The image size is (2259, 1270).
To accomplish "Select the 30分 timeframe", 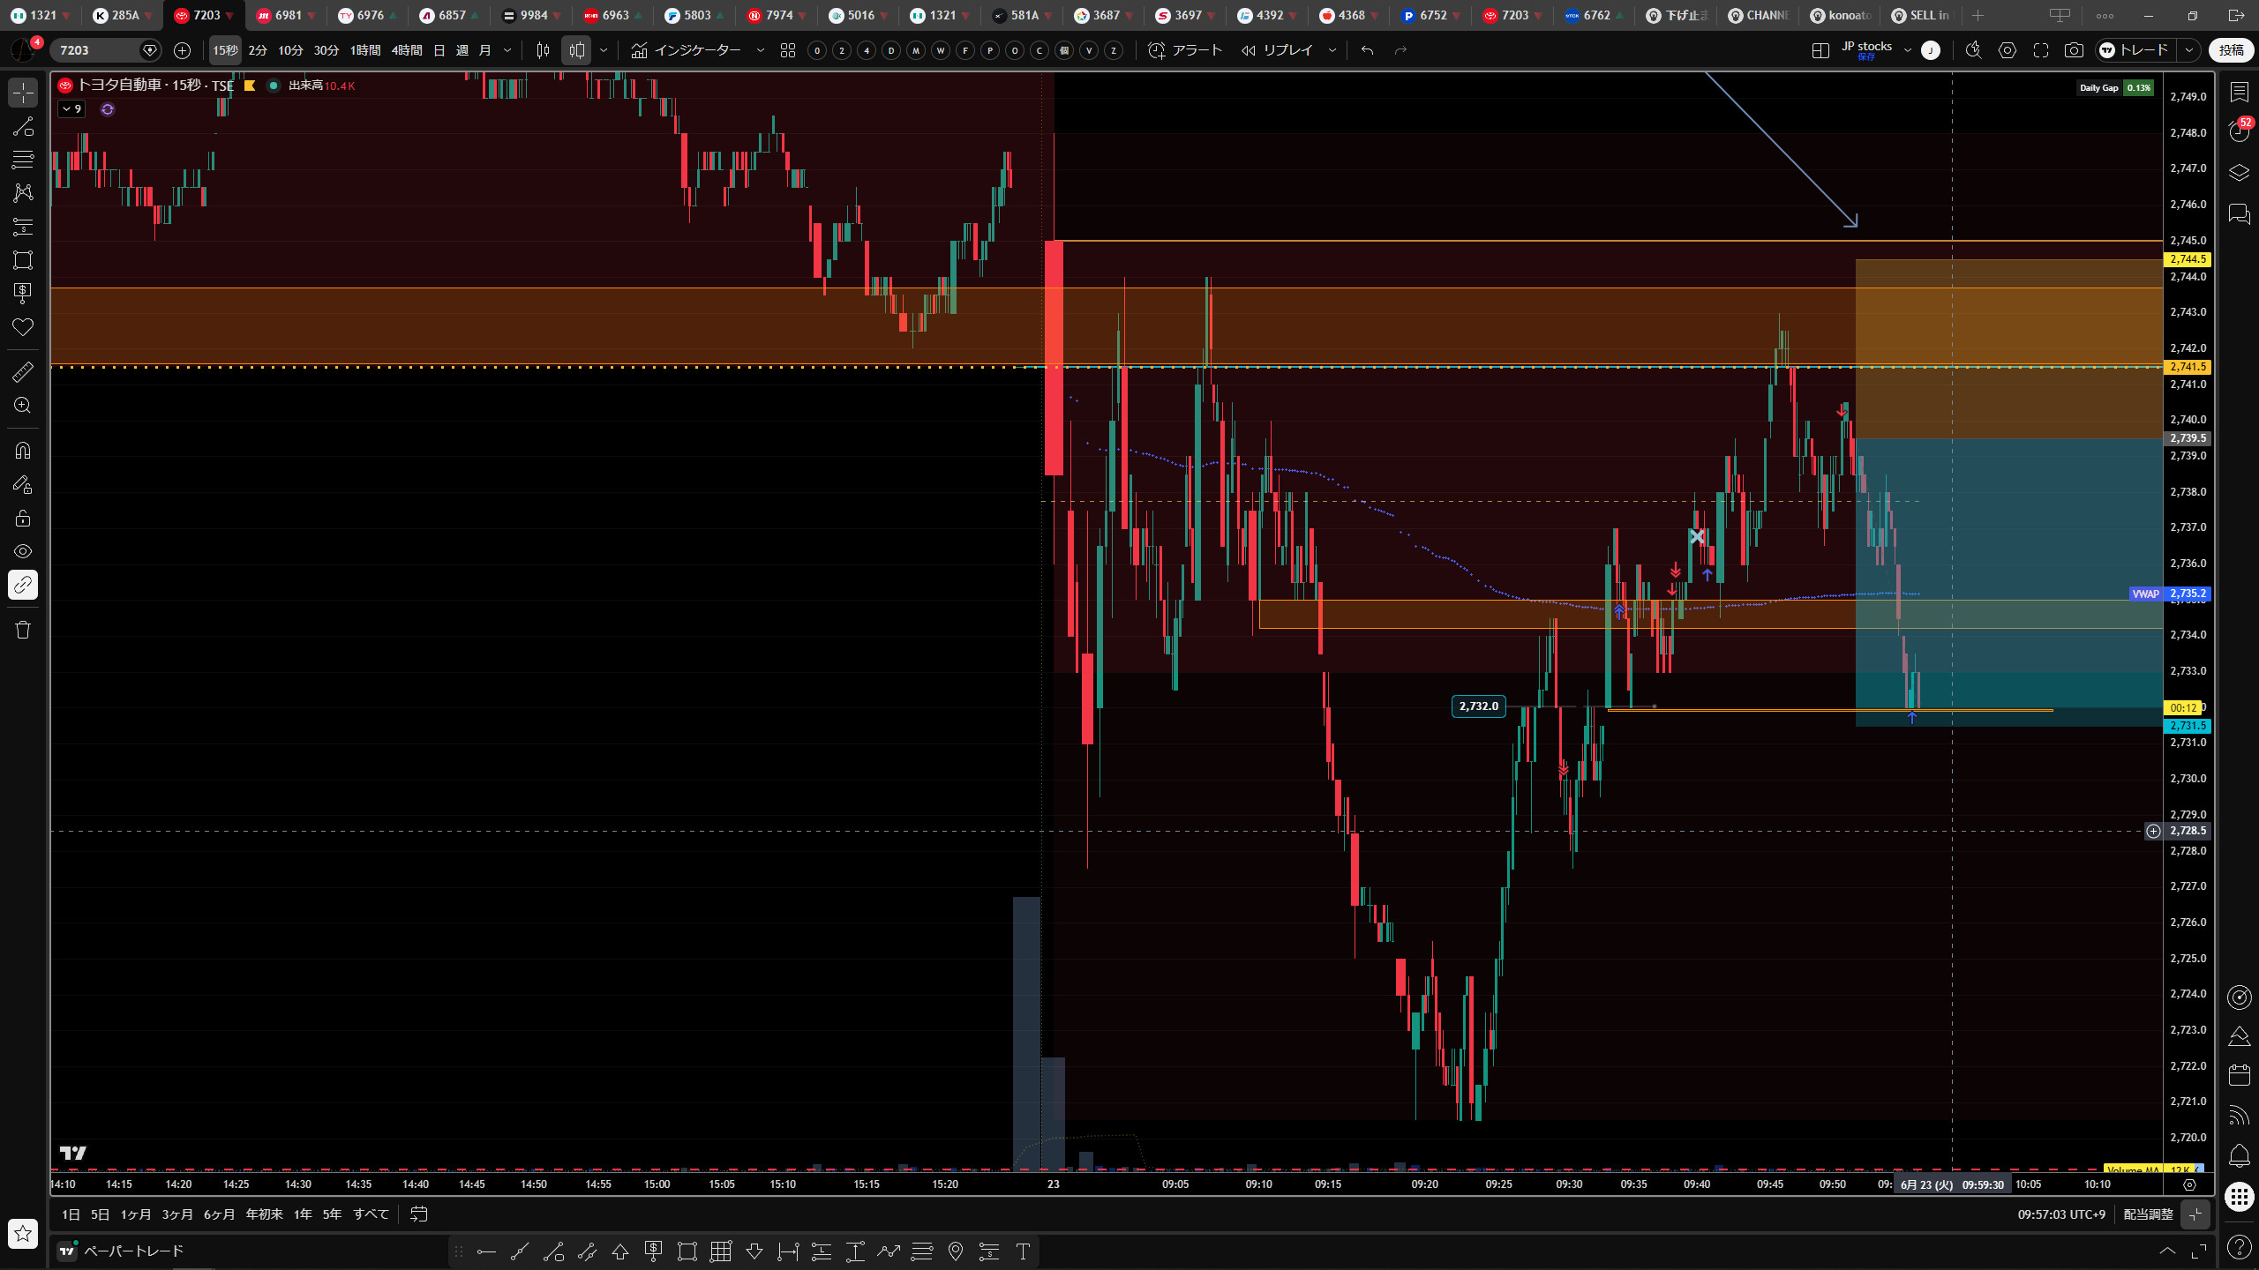I will (x=326, y=50).
